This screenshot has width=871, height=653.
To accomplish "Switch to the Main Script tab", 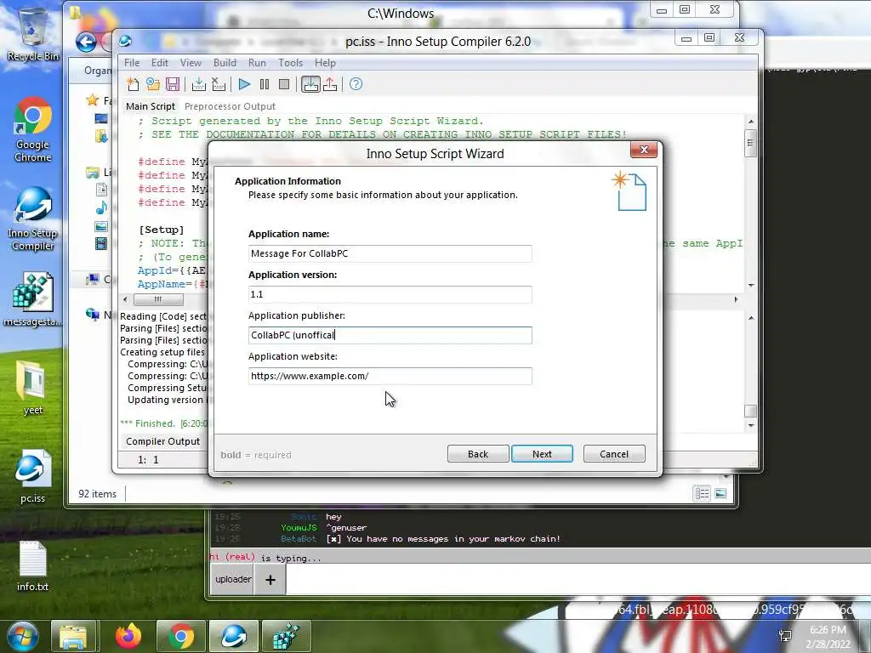I will click(151, 106).
